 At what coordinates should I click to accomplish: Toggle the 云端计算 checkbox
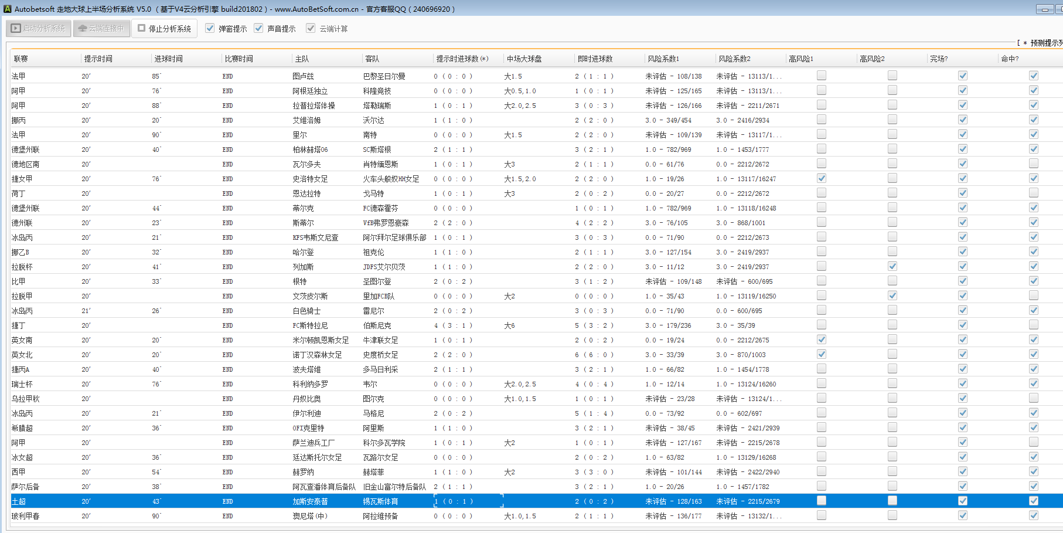pos(311,28)
